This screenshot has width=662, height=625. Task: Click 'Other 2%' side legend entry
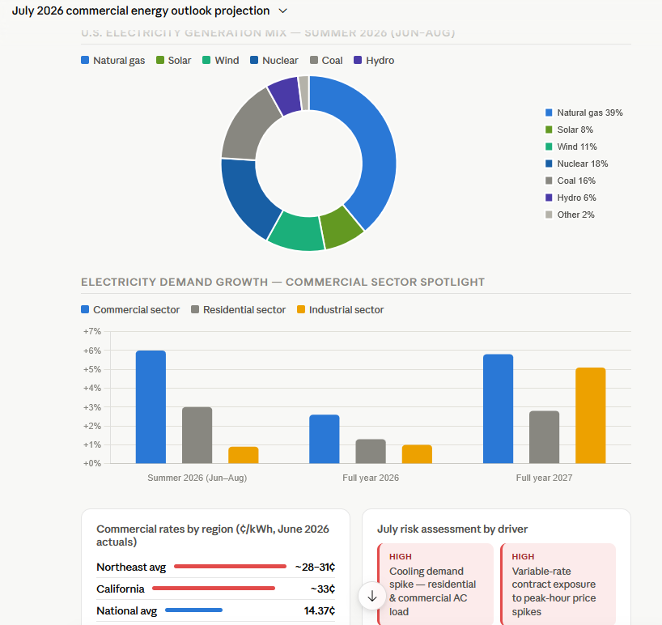pyautogui.click(x=570, y=215)
